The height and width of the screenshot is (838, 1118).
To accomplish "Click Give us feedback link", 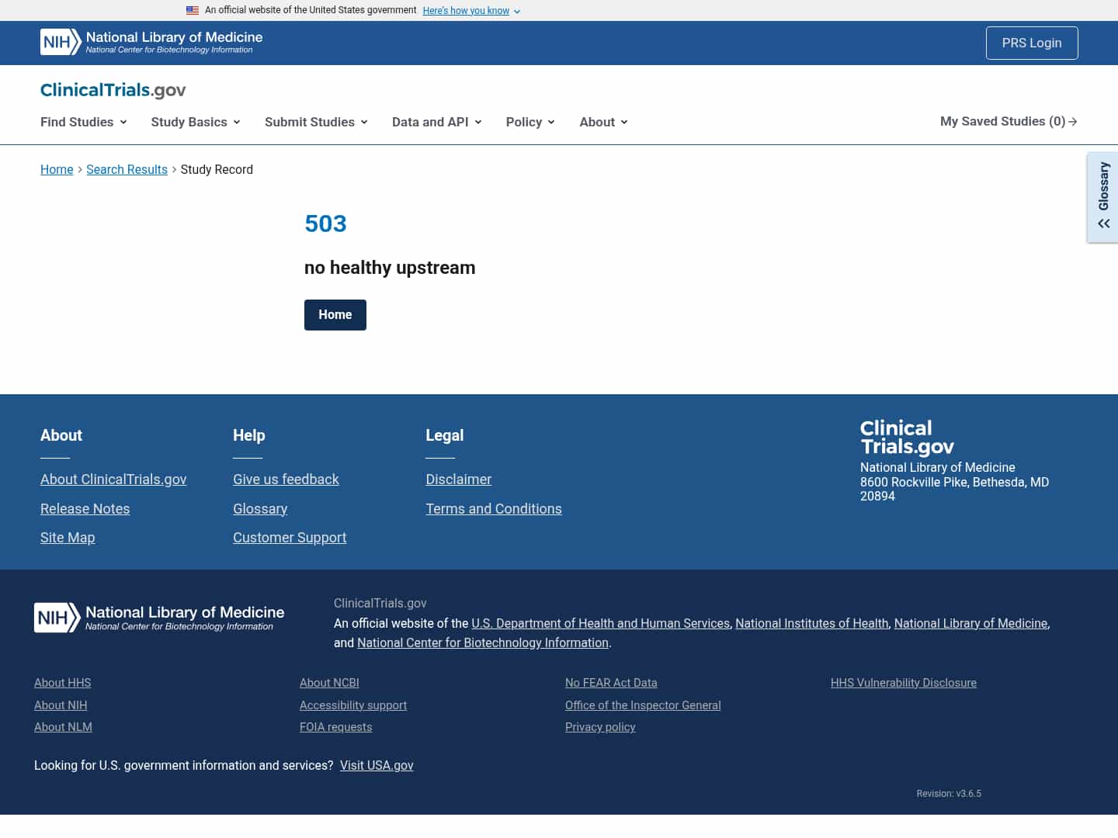I will (x=286, y=480).
